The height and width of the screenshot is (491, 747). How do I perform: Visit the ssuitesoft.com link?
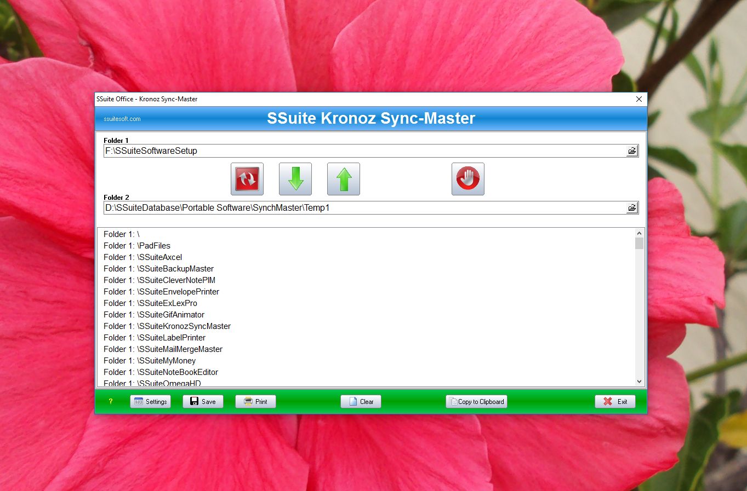[123, 118]
